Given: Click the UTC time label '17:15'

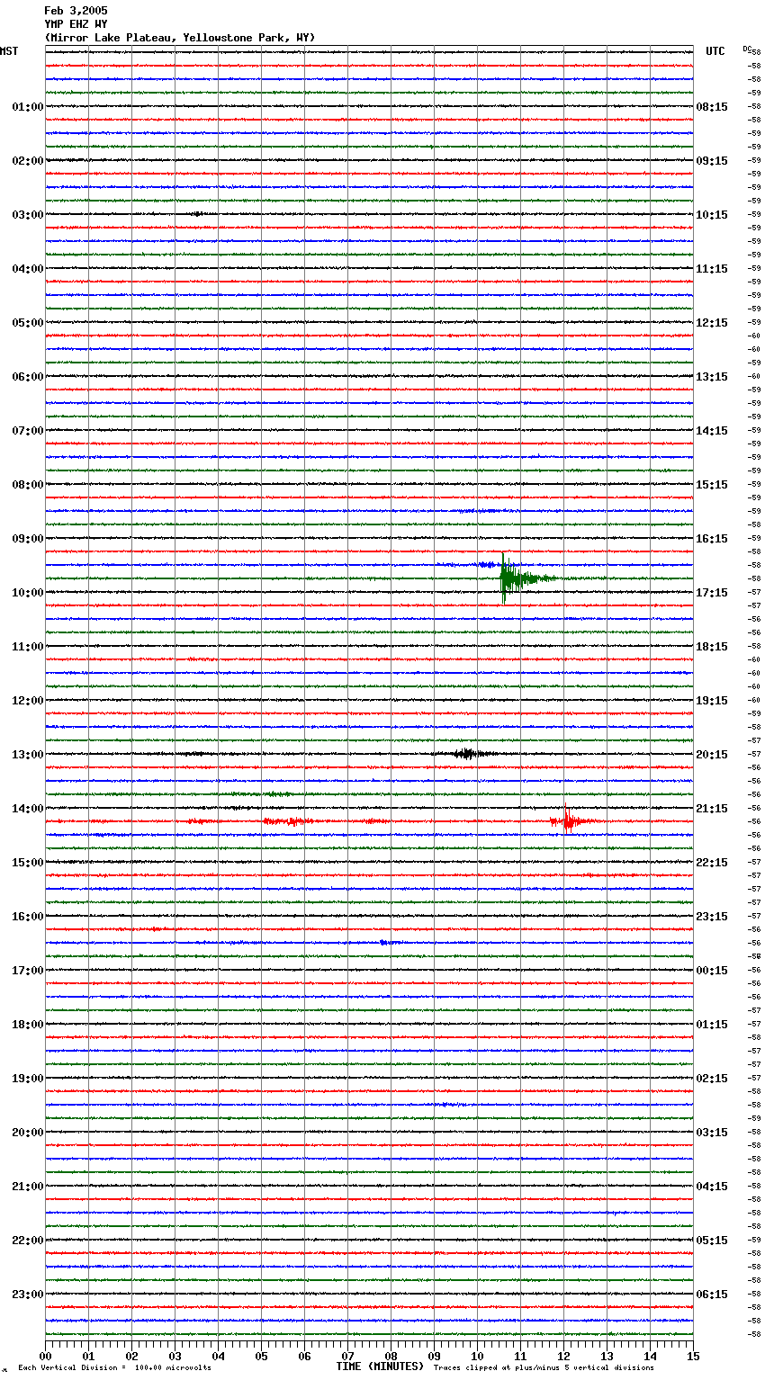Looking at the screenshot, I should (x=712, y=593).
